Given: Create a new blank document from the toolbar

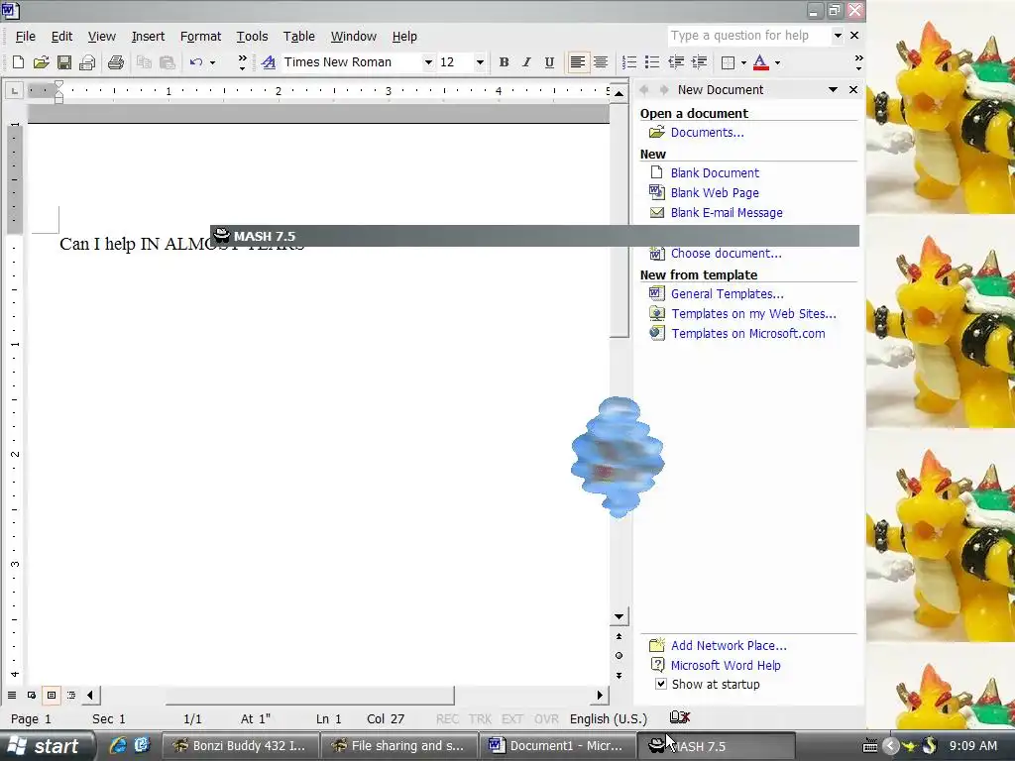Looking at the screenshot, I should [x=18, y=62].
